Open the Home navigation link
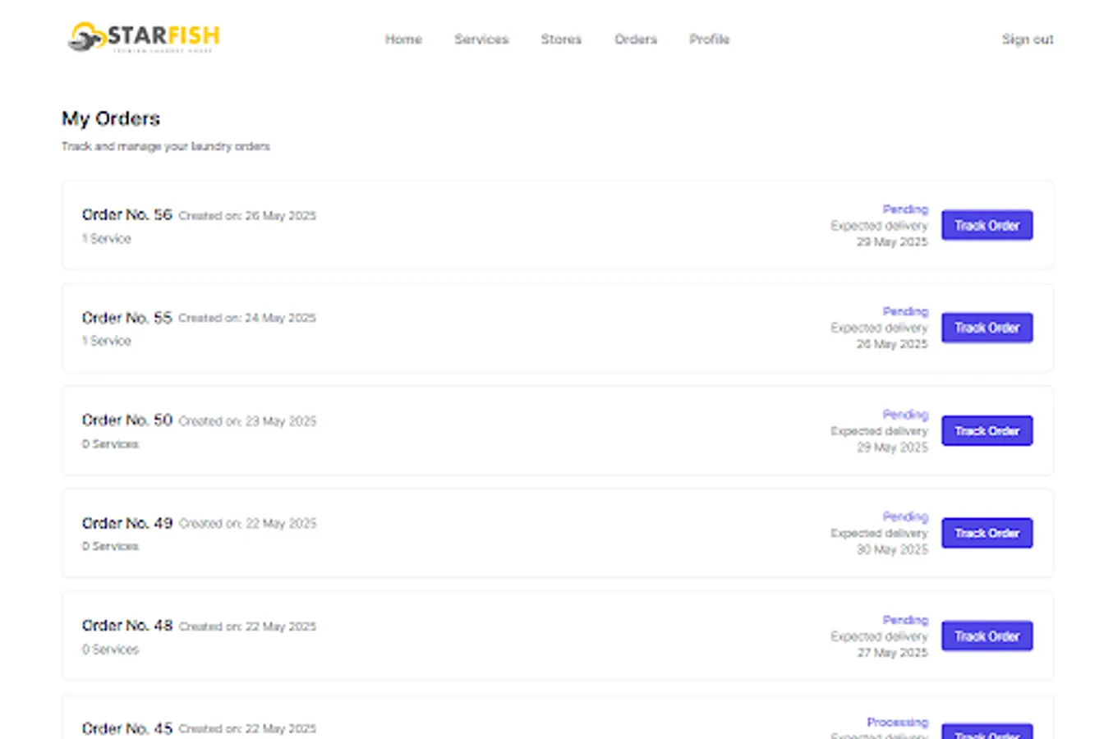Screen dimensions: 1113x739 coord(403,39)
